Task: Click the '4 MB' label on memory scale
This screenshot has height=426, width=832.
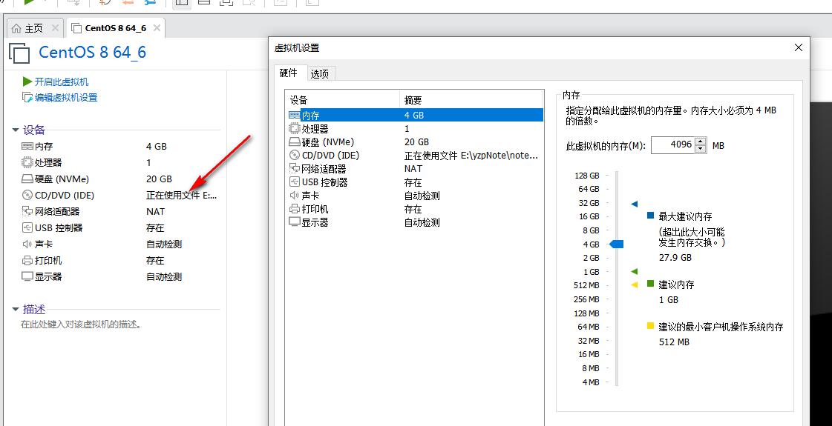Action: [x=591, y=382]
